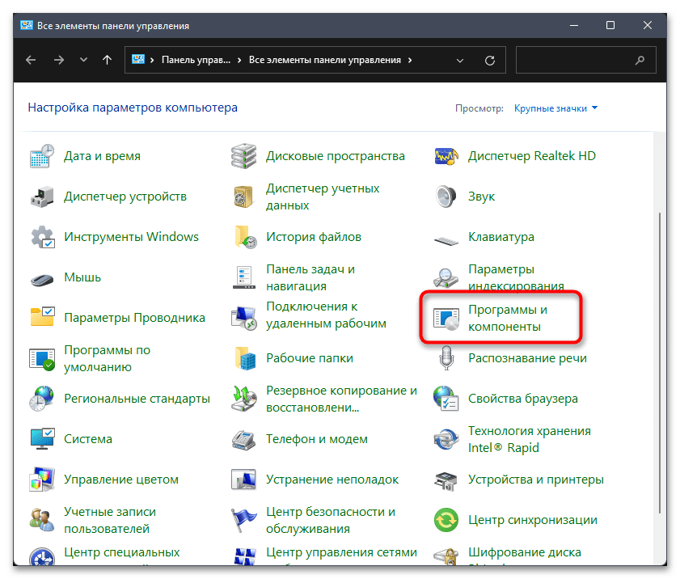
Task: Expand the view mode dropdown 'Крупные значки'
Action: pos(556,108)
